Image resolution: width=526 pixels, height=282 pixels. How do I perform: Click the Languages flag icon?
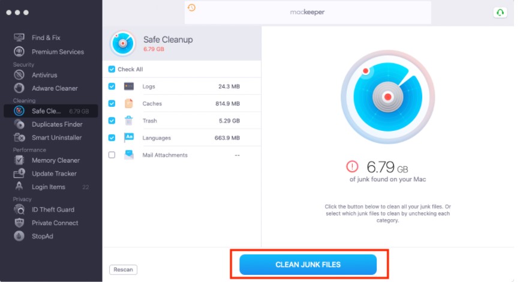(129, 137)
